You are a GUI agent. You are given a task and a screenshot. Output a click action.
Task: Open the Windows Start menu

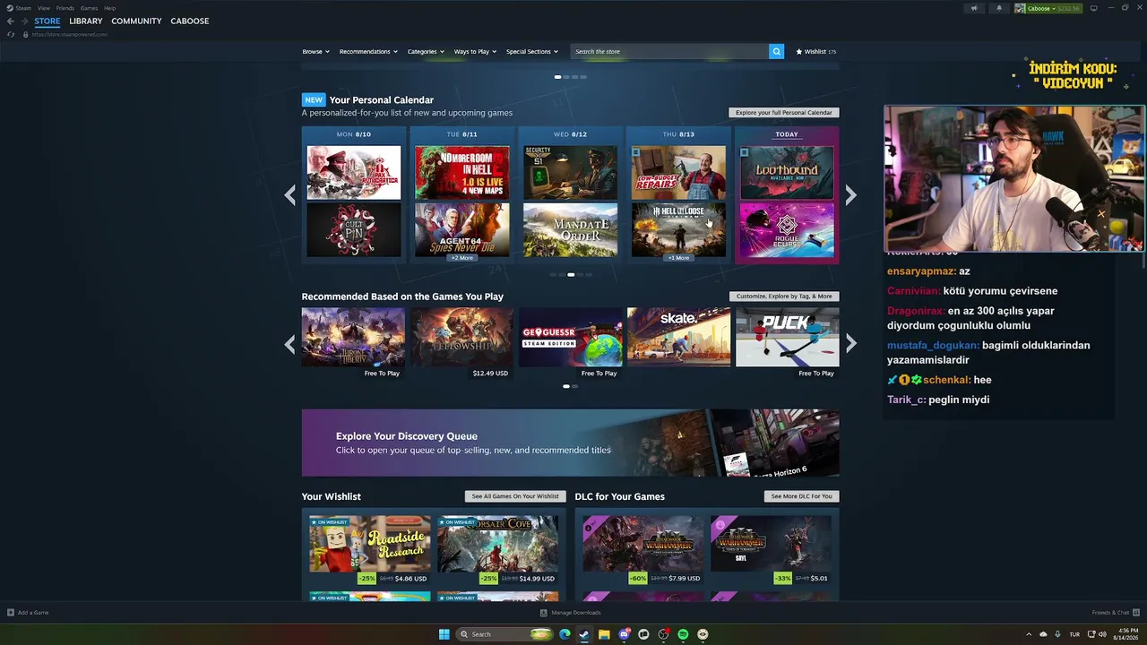tap(444, 634)
